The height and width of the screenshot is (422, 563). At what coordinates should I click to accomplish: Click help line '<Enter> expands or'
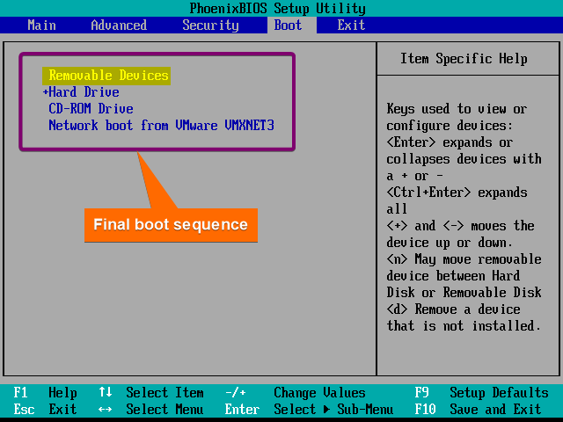450,142
